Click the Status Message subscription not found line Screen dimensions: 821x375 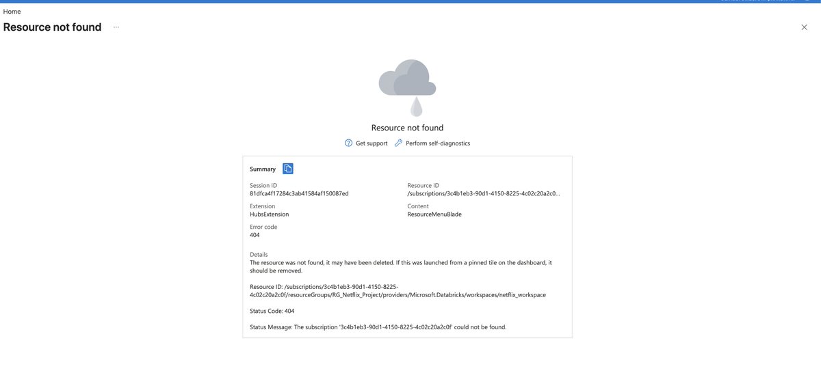pyautogui.click(x=378, y=327)
